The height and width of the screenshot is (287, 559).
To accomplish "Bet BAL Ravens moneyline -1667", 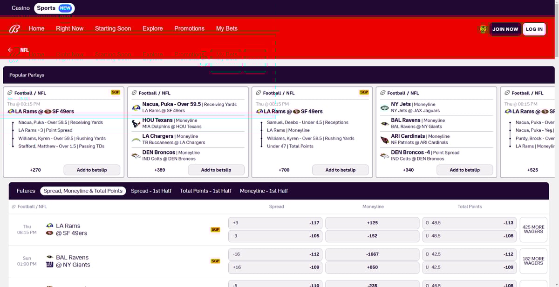I will coord(372,254).
